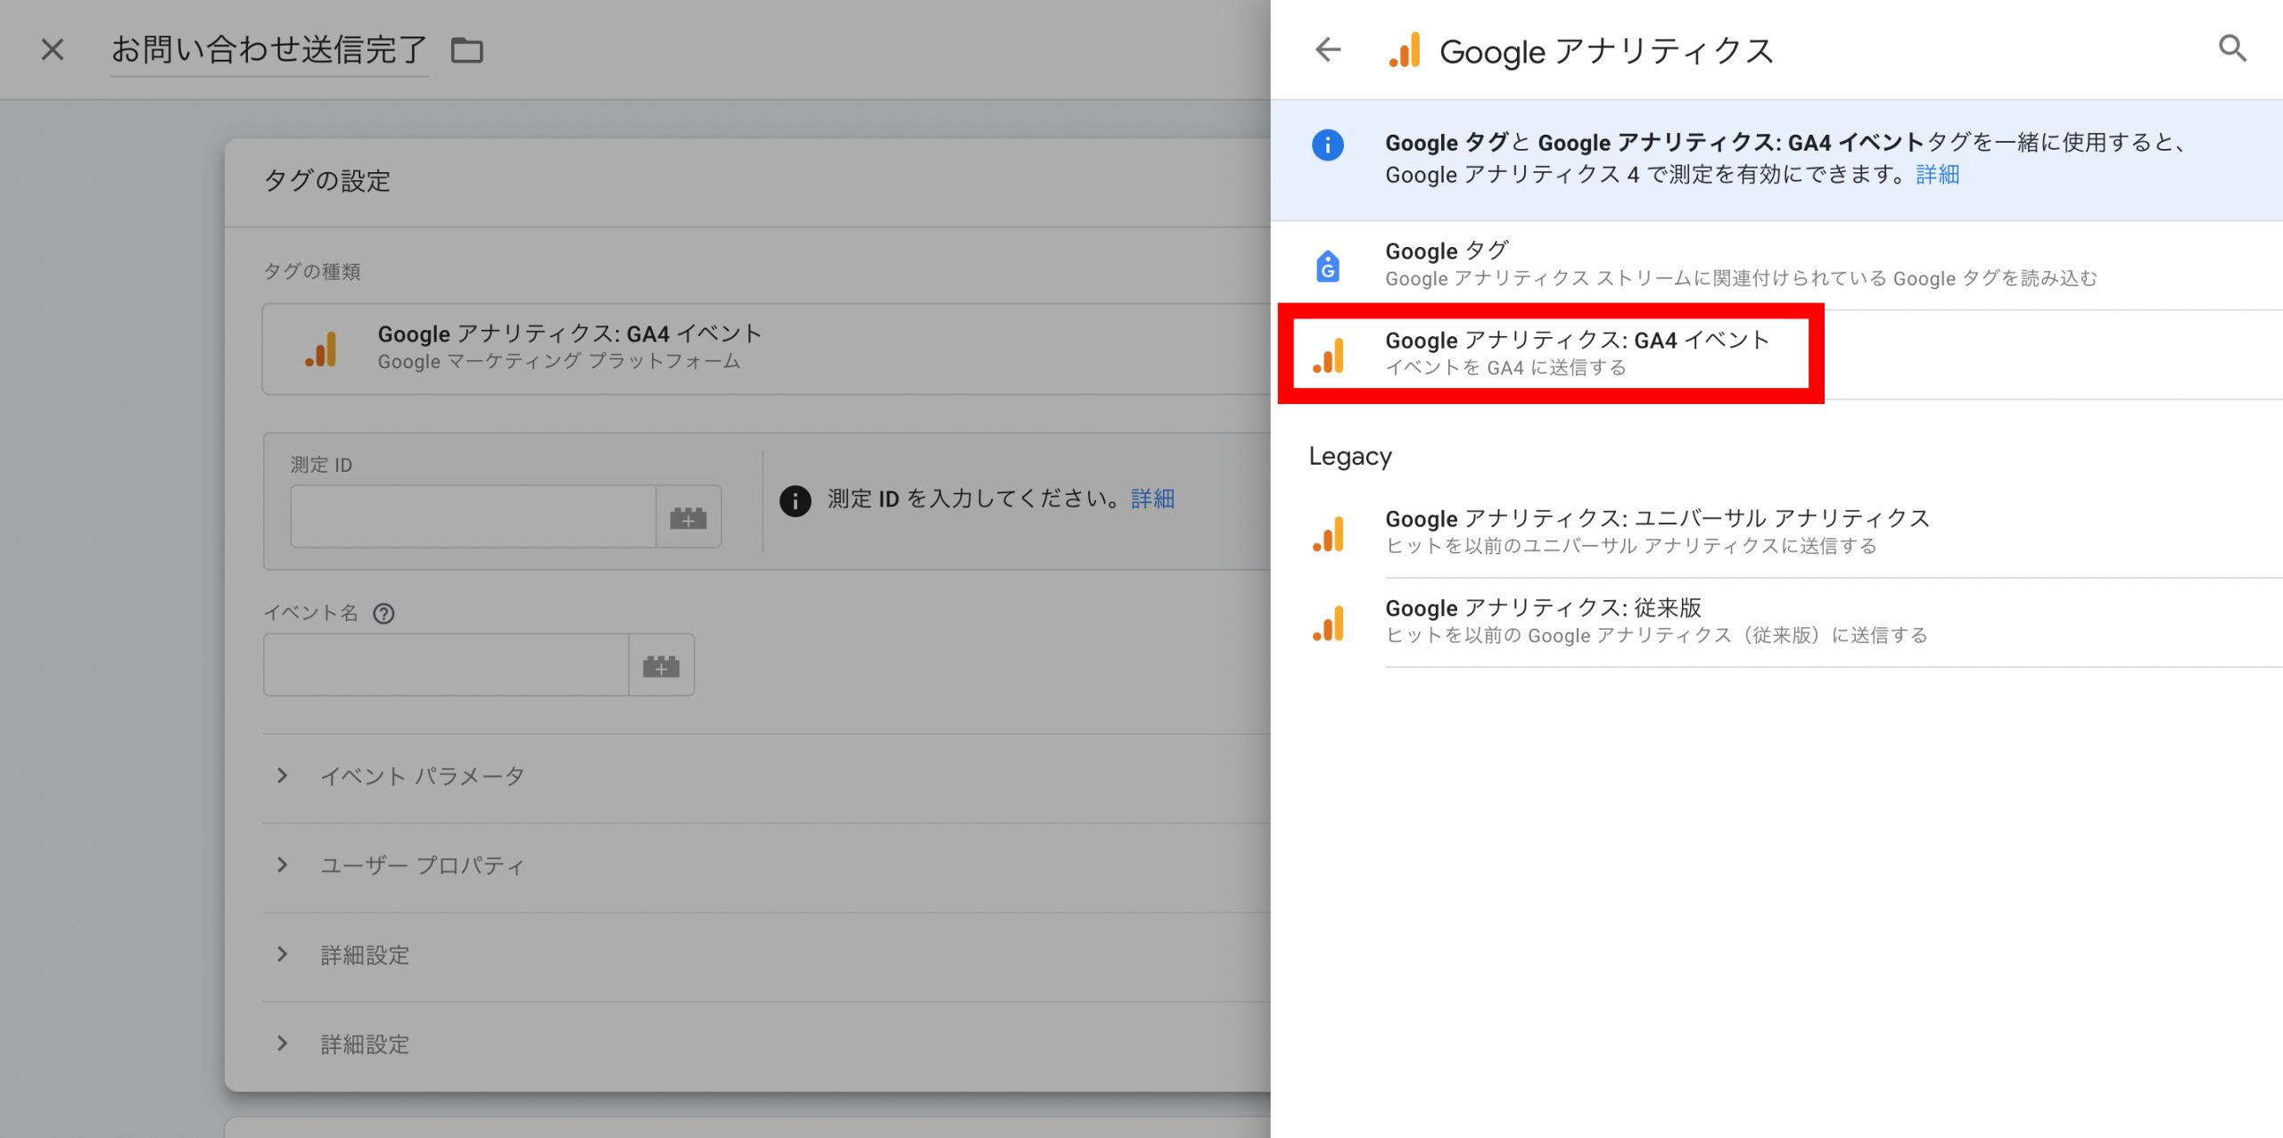Expand the イベント パラメータ section
The image size is (2283, 1138).
coord(767,776)
